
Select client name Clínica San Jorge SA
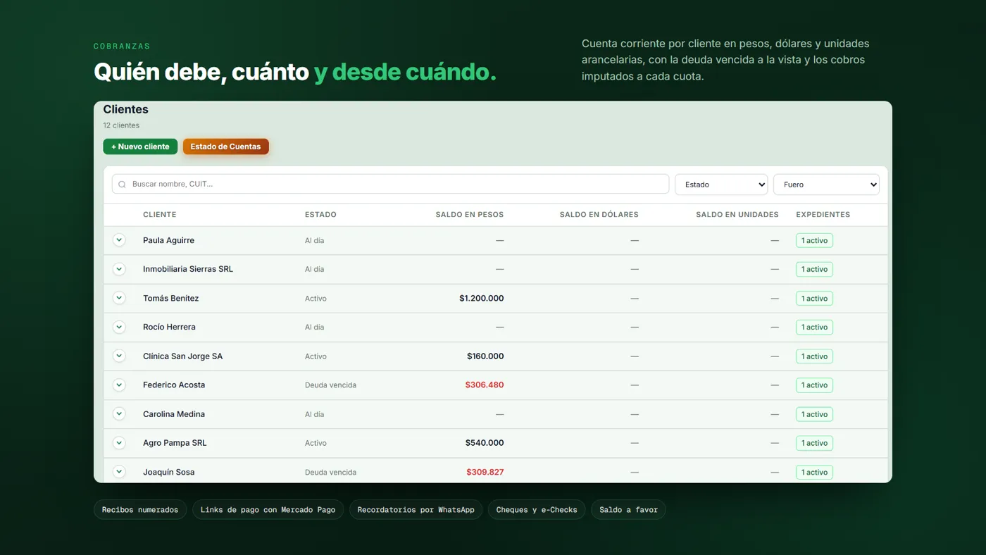point(182,356)
